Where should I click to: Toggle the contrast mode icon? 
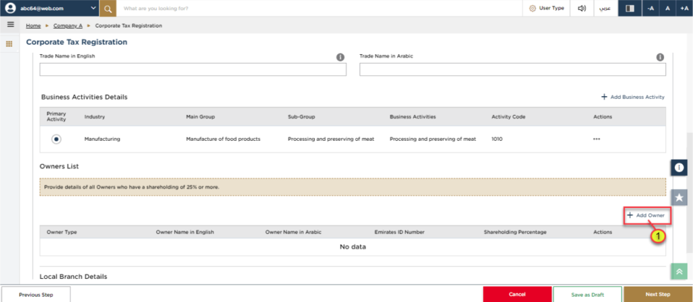[630, 8]
